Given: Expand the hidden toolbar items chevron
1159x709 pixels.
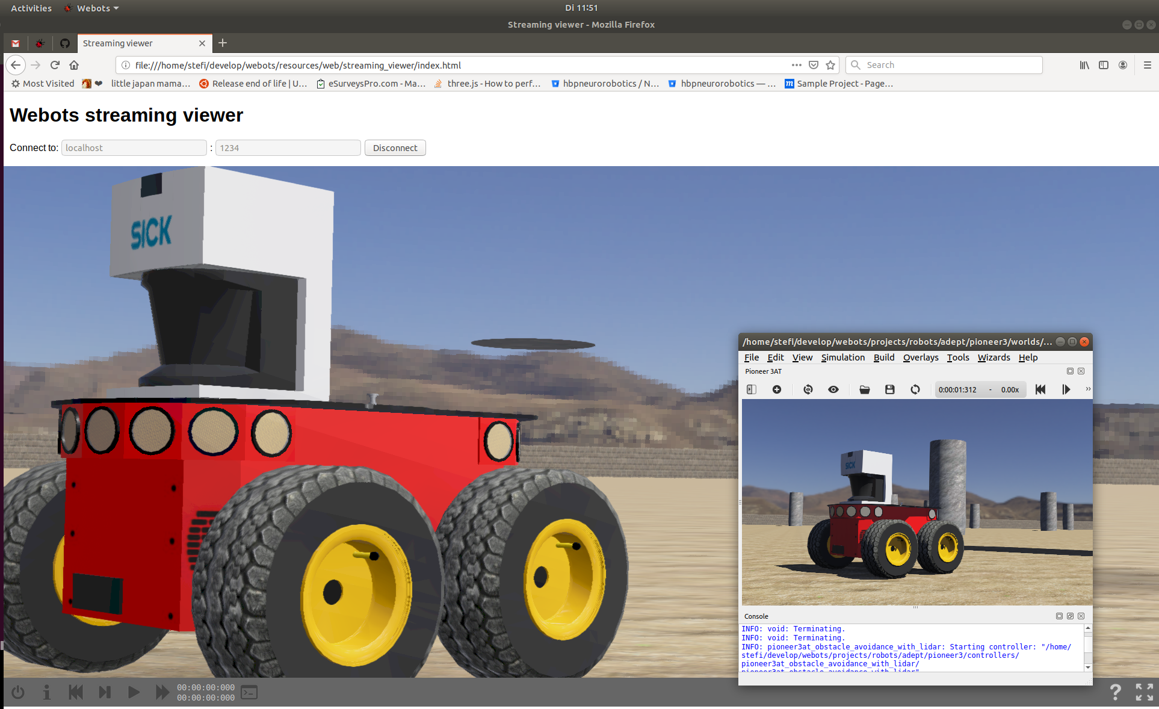Looking at the screenshot, I should pyautogui.click(x=1087, y=389).
